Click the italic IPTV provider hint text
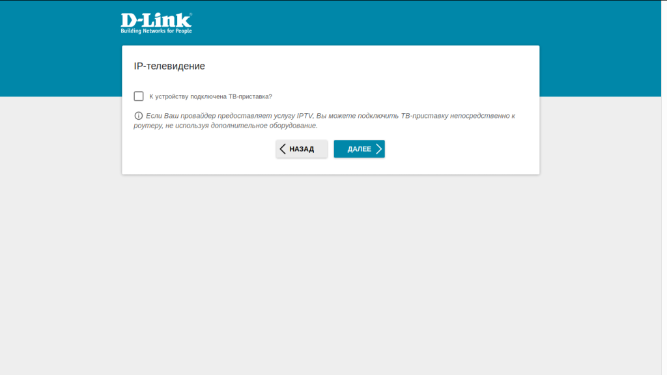 [x=324, y=120]
